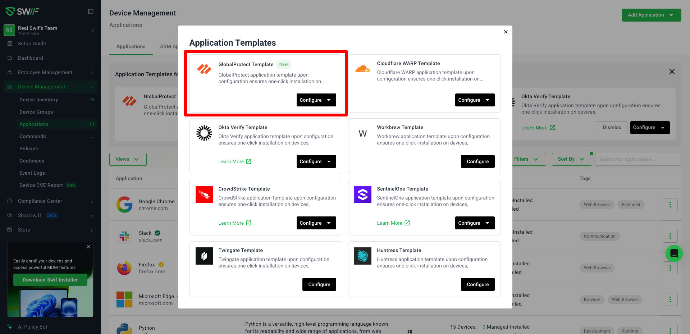Screen dimensions: 690x334
Task: Click the Cloudflare WARP cloud icon
Action: (362, 69)
